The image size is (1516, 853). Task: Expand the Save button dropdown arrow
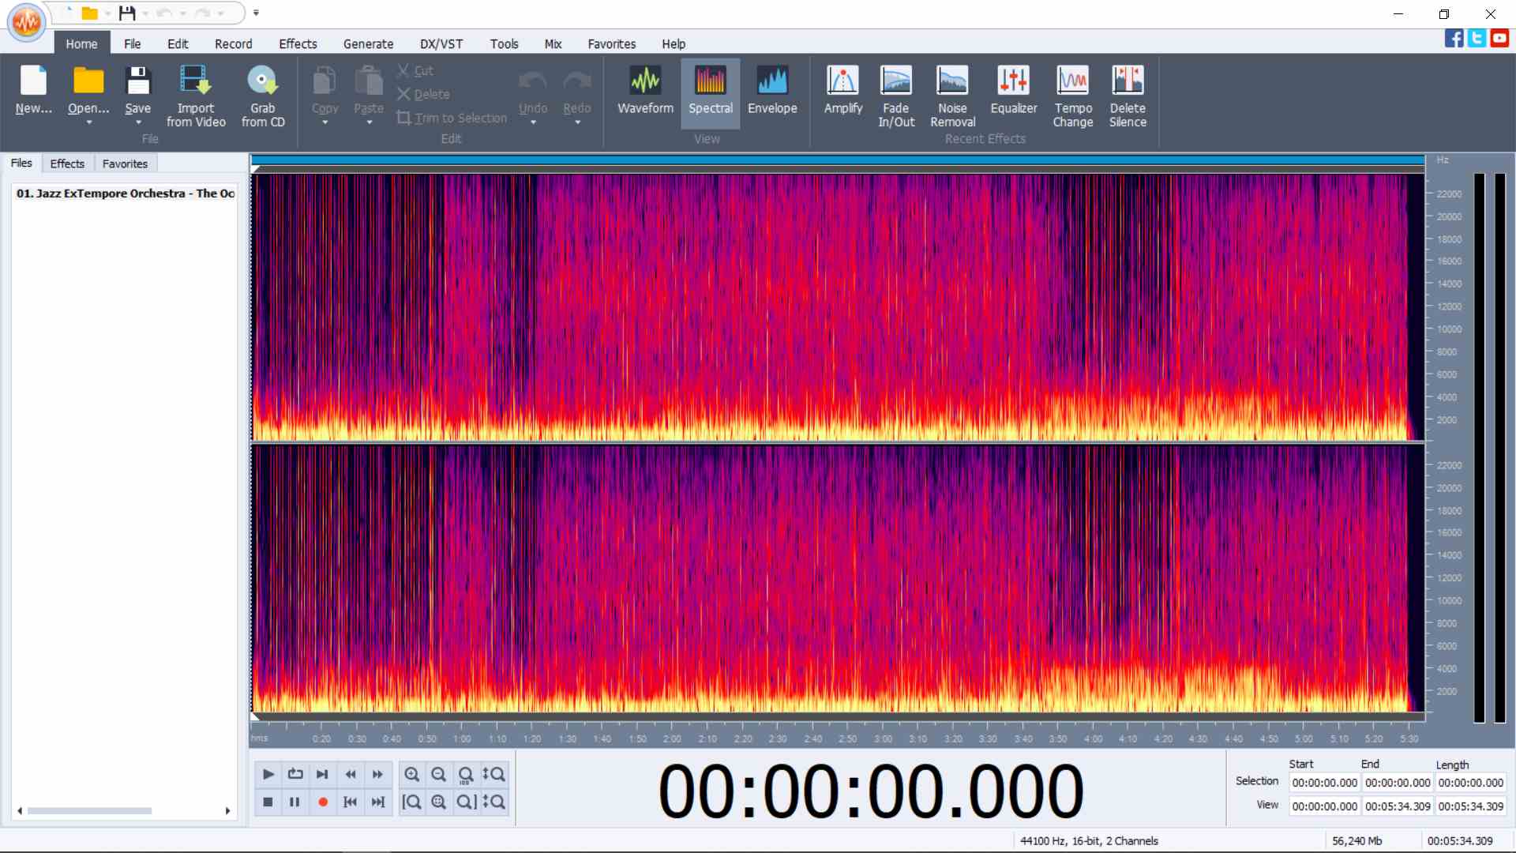[138, 123]
